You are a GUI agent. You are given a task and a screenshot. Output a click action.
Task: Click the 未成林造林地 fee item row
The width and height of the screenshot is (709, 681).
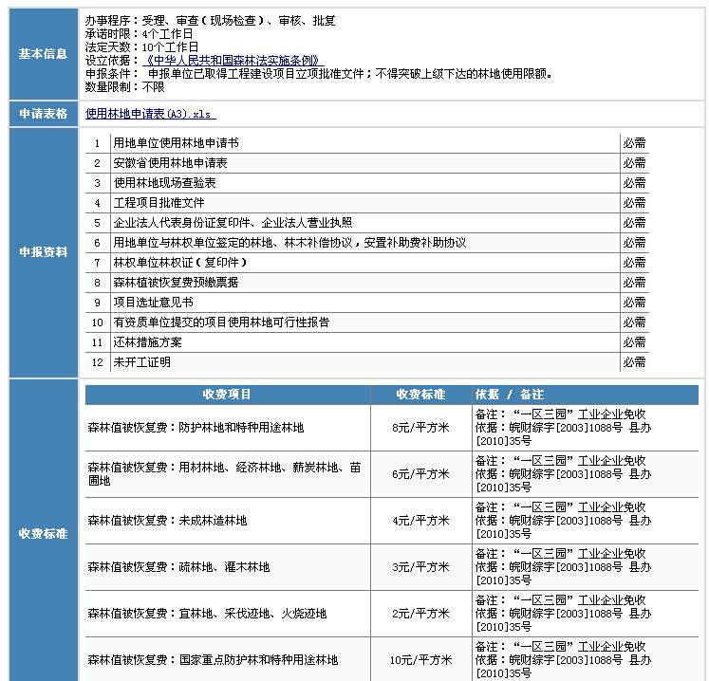pyautogui.click(x=167, y=521)
